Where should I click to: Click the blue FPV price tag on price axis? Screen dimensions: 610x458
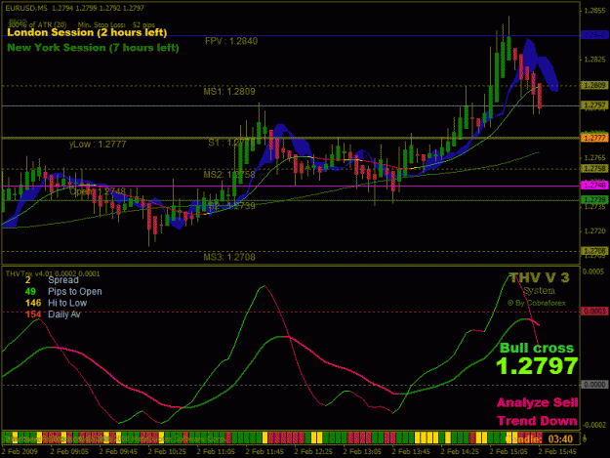tap(594, 35)
